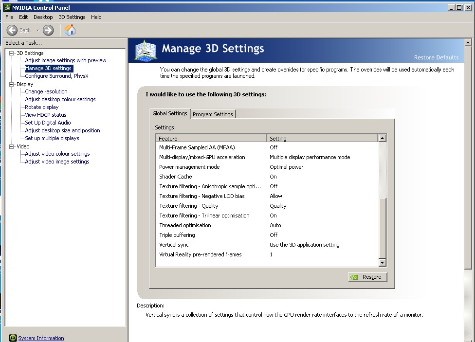Click NVIDIA Control Panel title bar icon
The width and height of the screenshot is (475, 342).
7,8
